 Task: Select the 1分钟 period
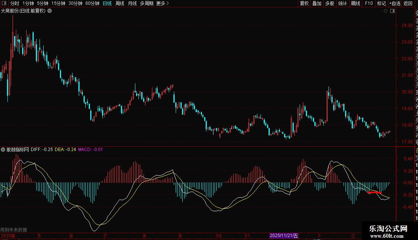coord(28,3)
